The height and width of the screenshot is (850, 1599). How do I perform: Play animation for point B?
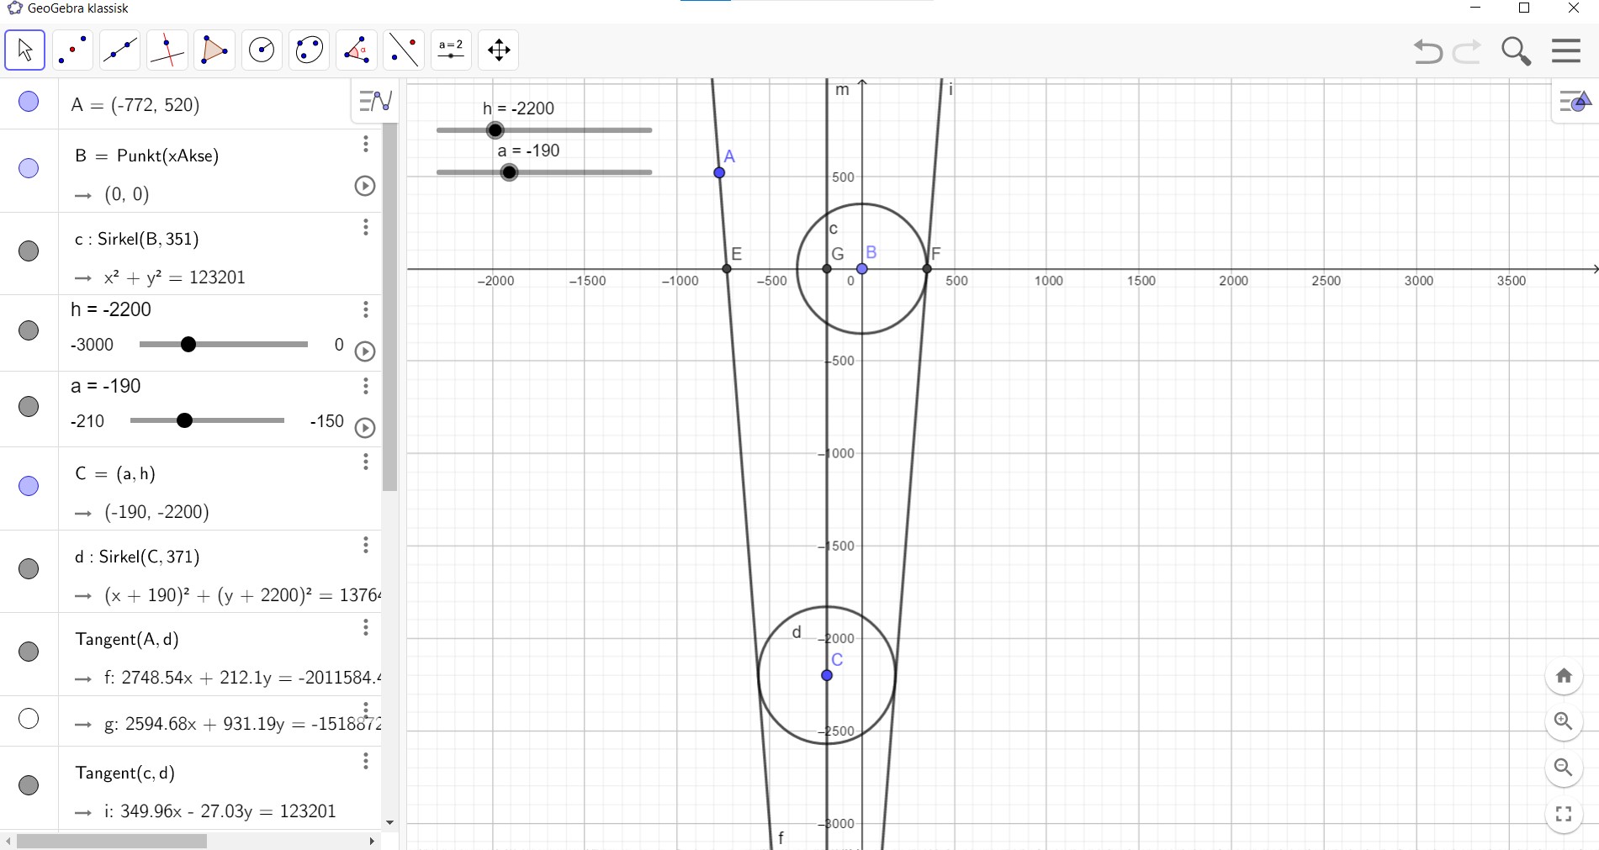(x=364, y=186)
